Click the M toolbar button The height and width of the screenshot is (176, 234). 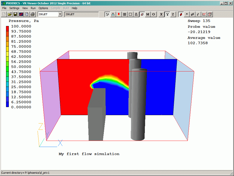tap(148, 14)
